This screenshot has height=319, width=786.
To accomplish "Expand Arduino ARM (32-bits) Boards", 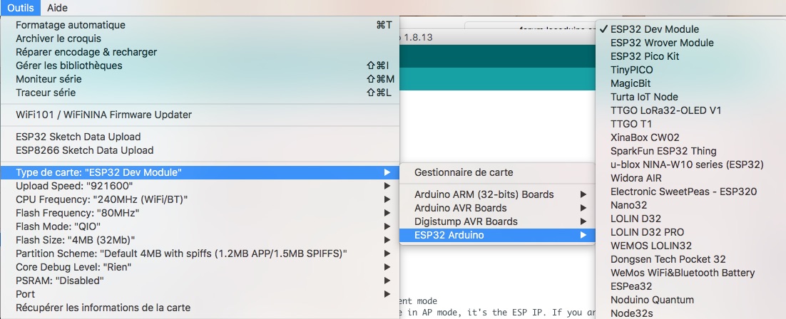I will (497, 194).
